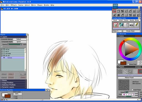Collapse the Papers section
The width and height of the screenshot is (142, 102).
tap(118, 67)
